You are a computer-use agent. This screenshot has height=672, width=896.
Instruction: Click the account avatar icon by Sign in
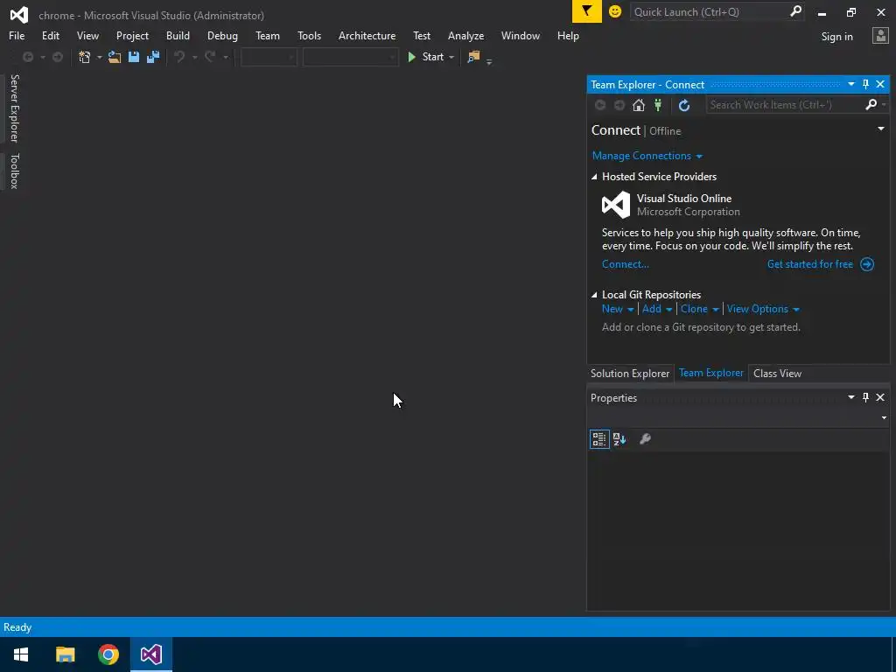(x=880, y=36)
